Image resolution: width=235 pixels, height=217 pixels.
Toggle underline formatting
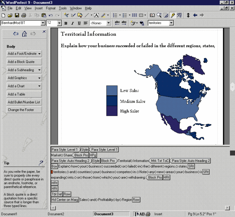[79, 23]
